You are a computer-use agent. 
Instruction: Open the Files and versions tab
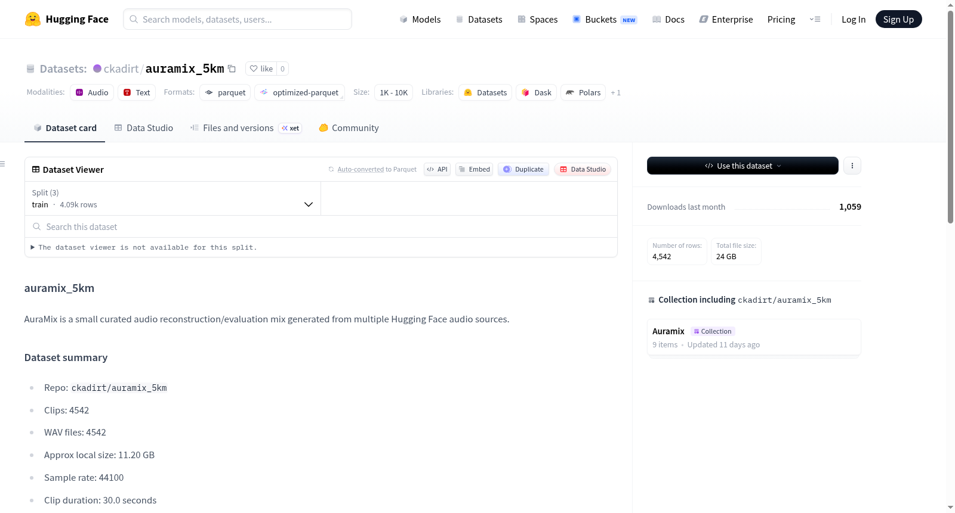point(246,128)
